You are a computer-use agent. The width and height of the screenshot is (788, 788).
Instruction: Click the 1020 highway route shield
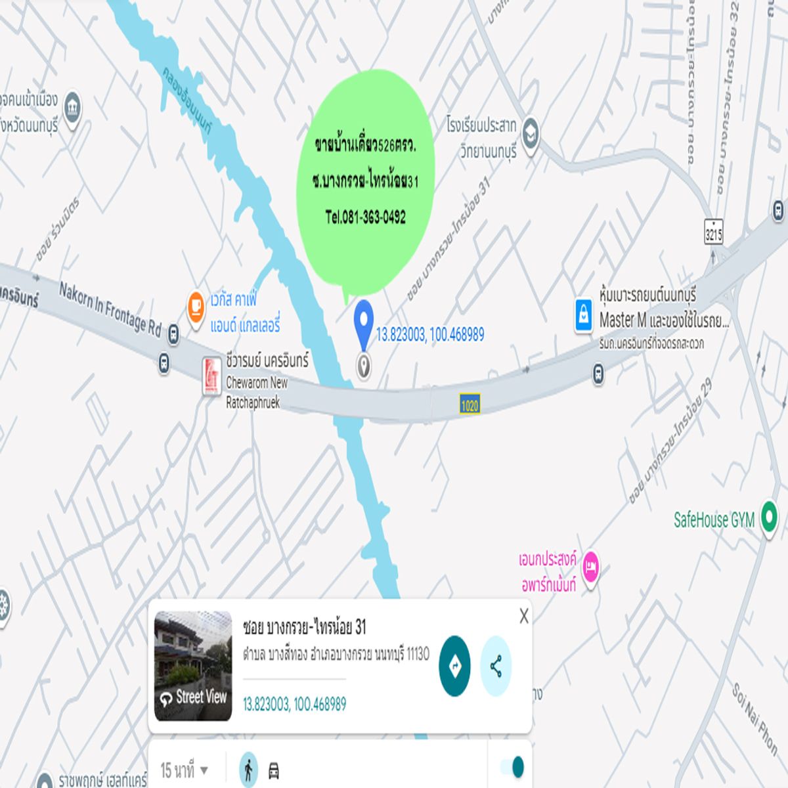coord(470,405)
